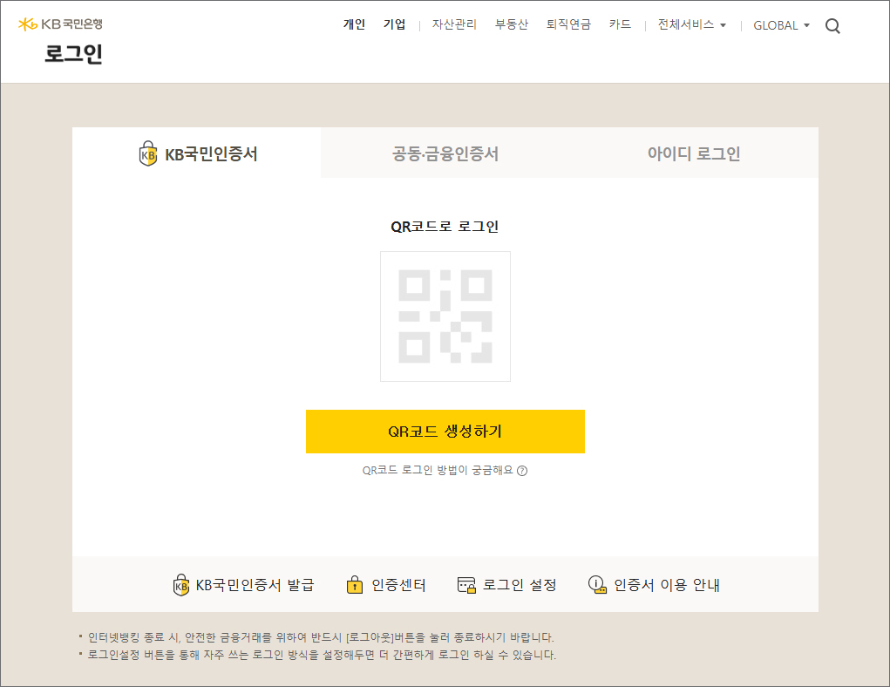
Task: Click the KB shield icon in first tab
Action: click(148, 154)
